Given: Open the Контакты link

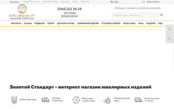Looking at the screenshot, I should 85,2.
